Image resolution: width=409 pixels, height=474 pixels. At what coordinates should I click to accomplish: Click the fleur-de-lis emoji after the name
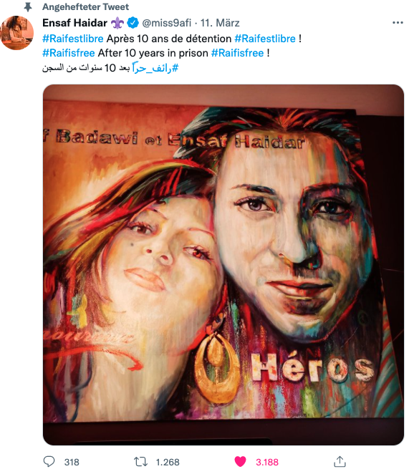tap(117, 23)
